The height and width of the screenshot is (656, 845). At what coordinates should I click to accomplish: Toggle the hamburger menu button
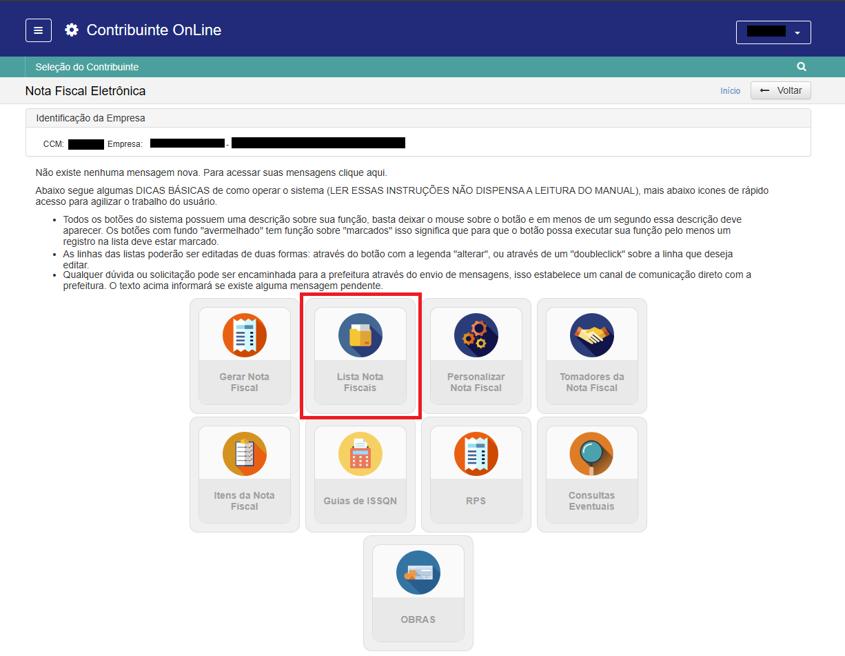[39, 30]
